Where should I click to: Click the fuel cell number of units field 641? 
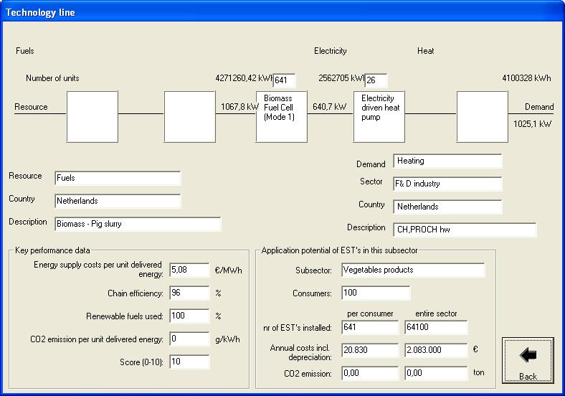(285, 80)
